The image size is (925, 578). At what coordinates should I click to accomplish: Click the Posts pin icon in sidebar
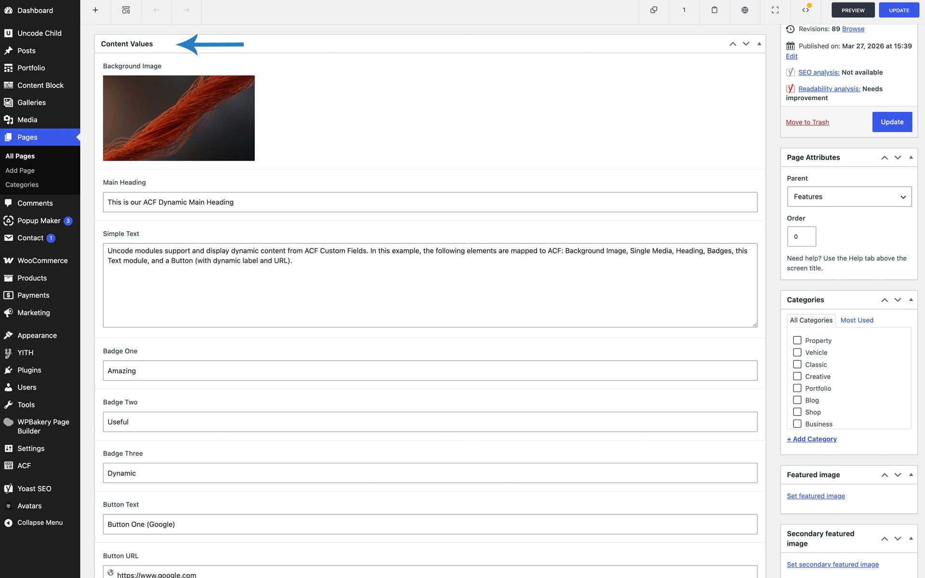pyautogui.click(x=8, y=51)
